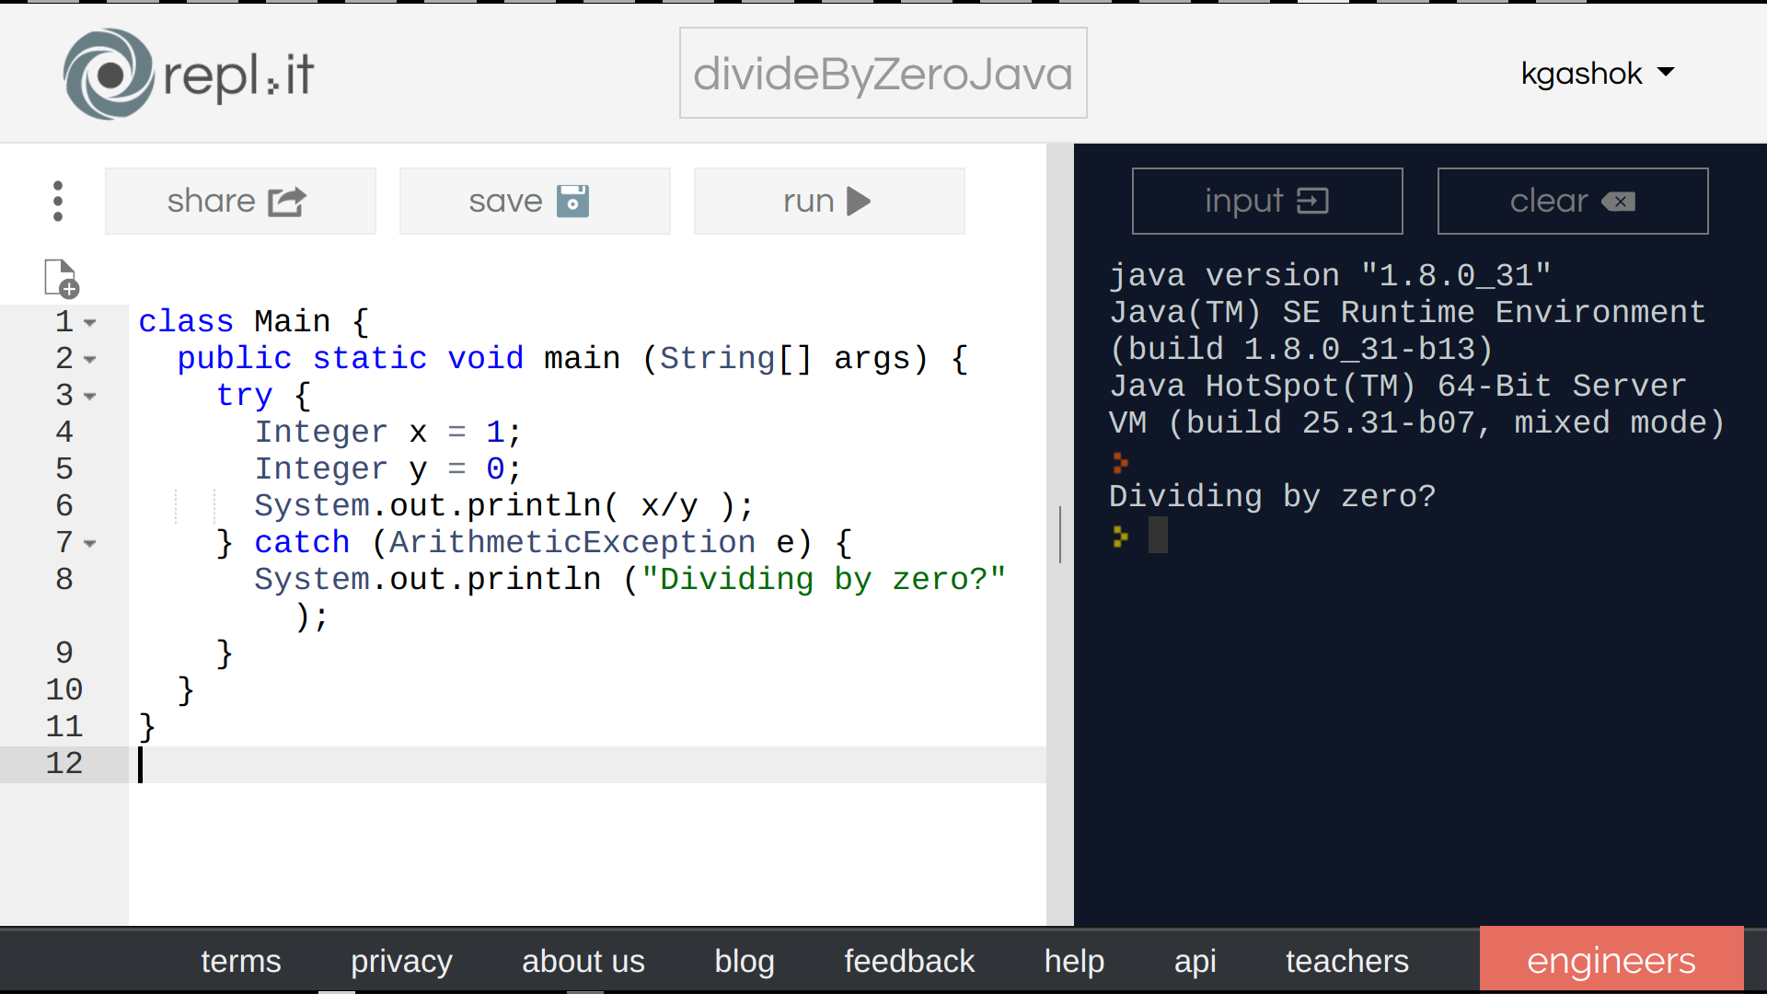The height and width of the screenshot is (994, 1767).
Task: Click the 'x/y' println code line
Action: click(504, 506)
